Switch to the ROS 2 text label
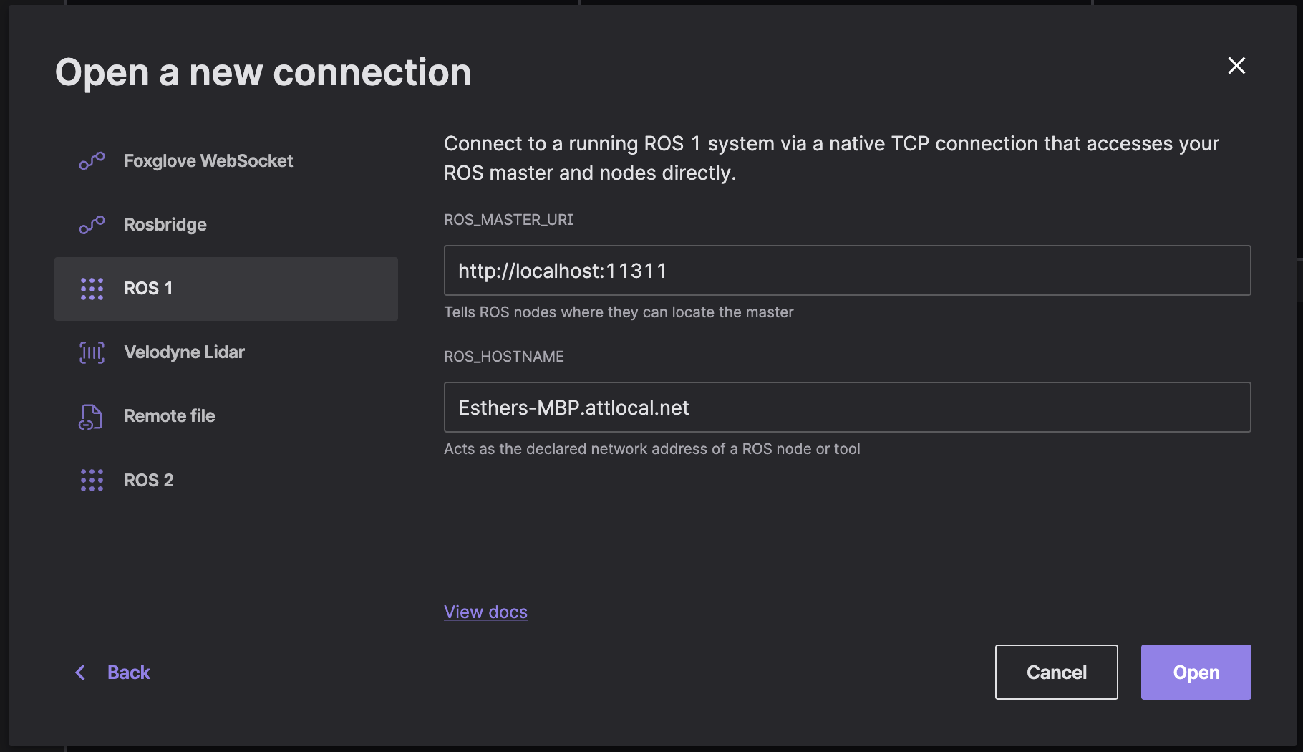Image resolution: width=1303 pixels, height=752 pixels. coord(149,480)
